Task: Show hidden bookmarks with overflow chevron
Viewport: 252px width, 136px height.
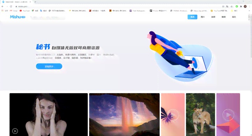Action: pyautogui.click(x=249, y=11)
